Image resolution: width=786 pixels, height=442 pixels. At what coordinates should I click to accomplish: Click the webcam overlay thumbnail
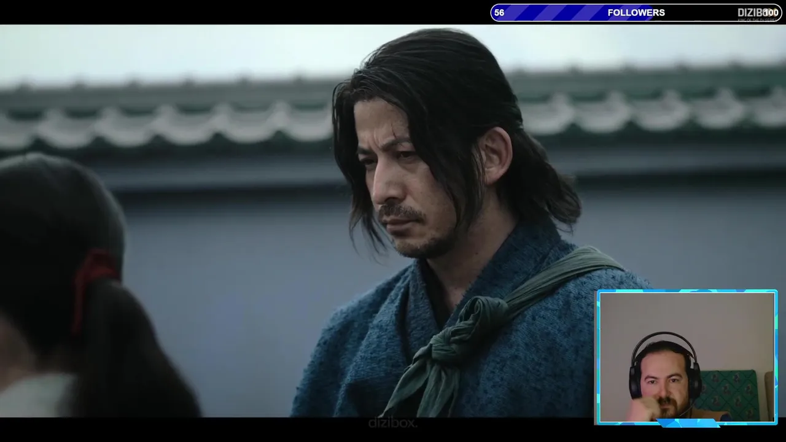[x=687, y=357]
